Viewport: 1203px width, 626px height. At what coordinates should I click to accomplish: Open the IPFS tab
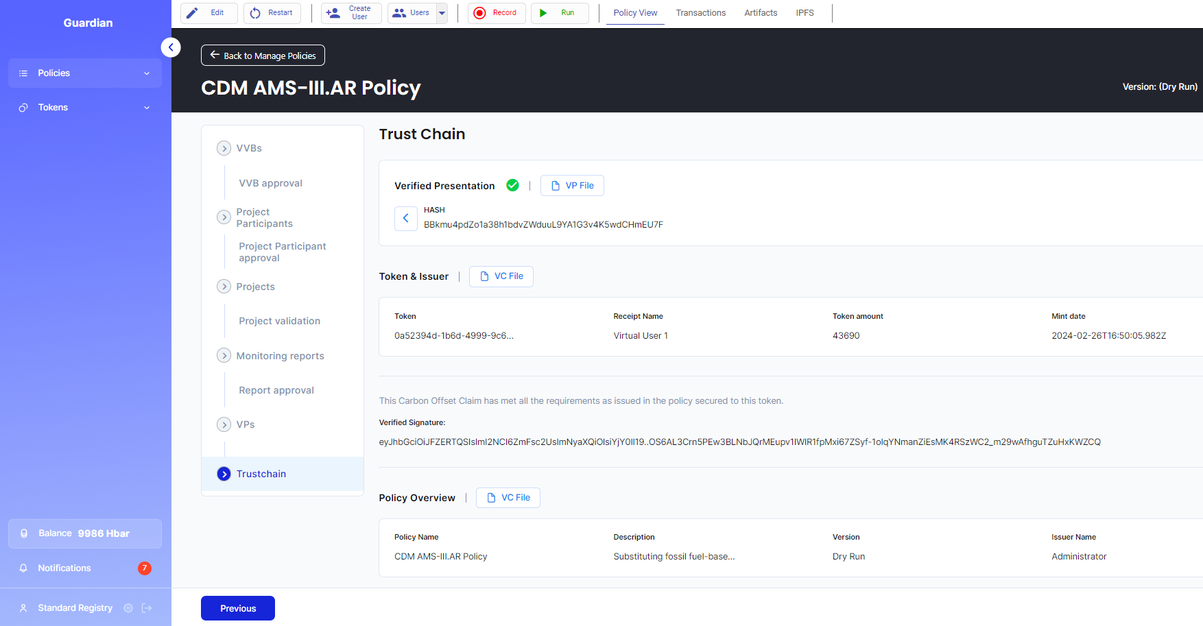point(805,13)
